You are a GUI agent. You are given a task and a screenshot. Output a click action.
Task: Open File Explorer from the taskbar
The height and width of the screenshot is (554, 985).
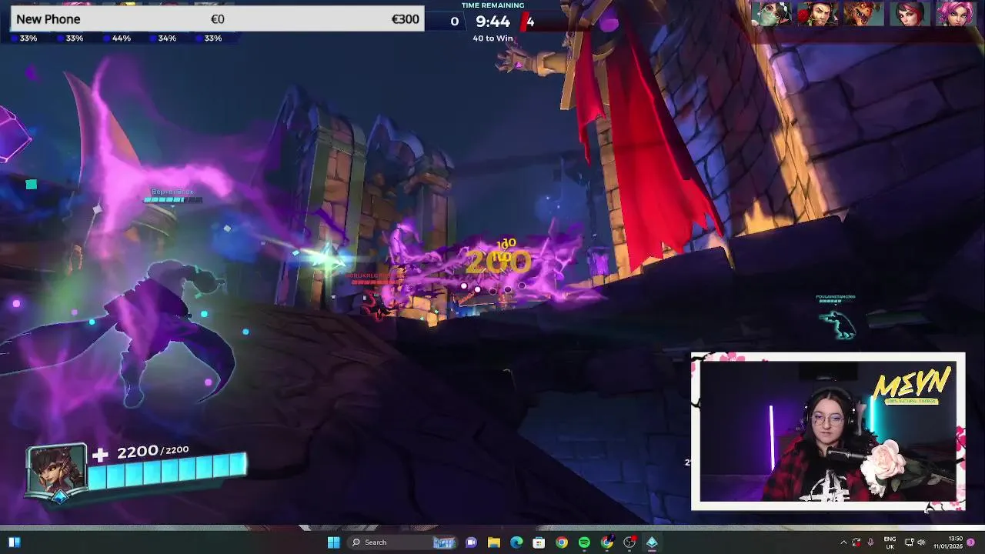(494, 542)
